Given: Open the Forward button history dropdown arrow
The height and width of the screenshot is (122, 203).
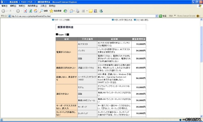Looking at the screenshot, I should pos(22,11).
